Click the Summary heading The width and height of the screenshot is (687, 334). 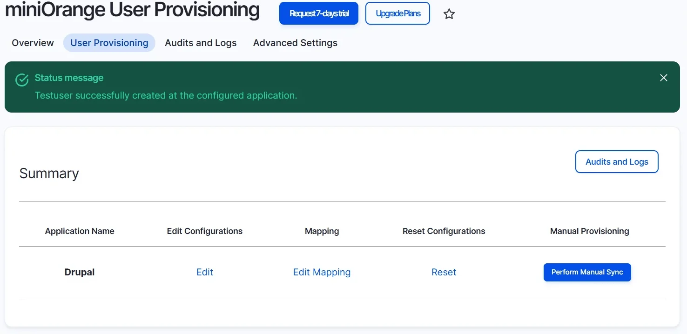49,173
